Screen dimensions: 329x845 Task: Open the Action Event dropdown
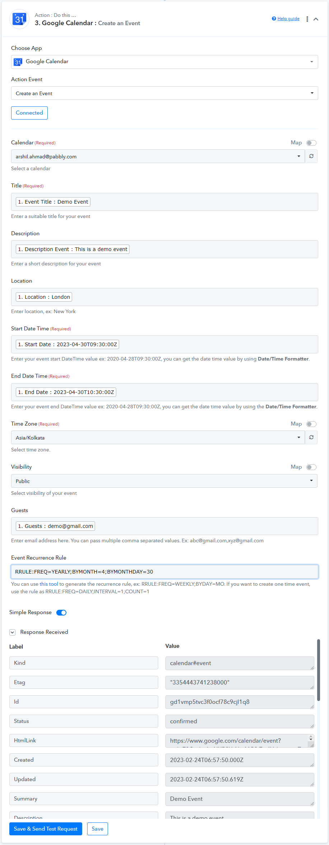pos(165,93)
